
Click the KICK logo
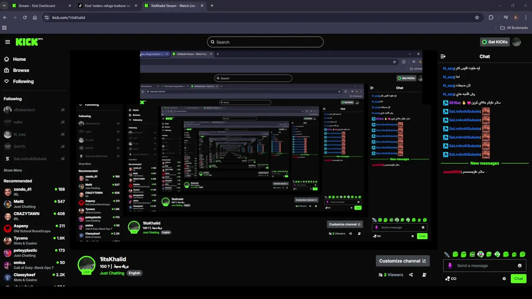point(29,42)
